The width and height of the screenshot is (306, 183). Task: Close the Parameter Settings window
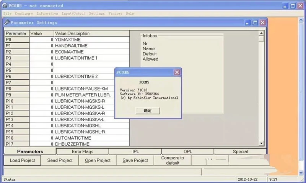tap(263, 22)
